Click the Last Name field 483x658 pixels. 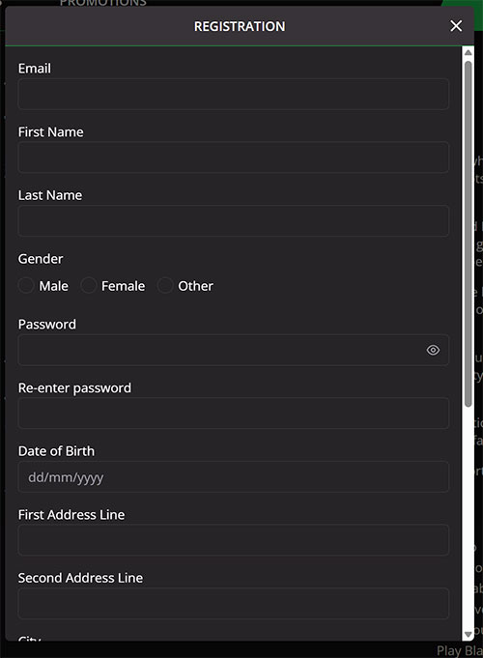point(234,220)
